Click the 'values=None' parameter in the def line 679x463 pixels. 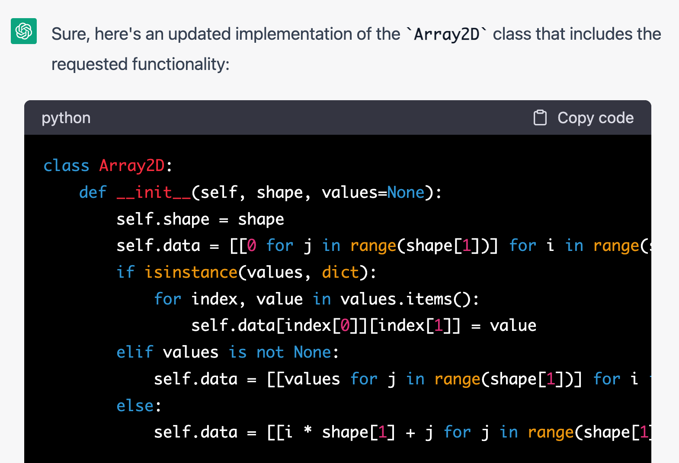tap(373, 192)
